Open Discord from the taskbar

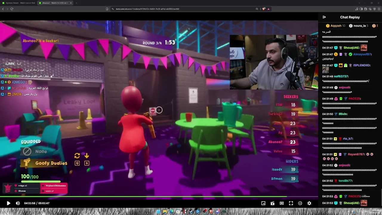(x=218, y=212)
